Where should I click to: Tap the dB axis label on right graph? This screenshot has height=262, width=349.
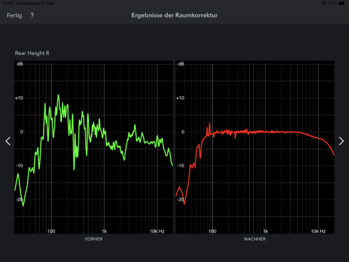[181, 64]
